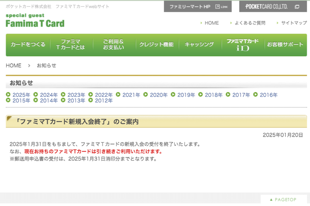Image resolution: width=310 pixels, height=206 pixels.
Task: Open the 2024年 news archive link
Action: (x=49, y=95)
